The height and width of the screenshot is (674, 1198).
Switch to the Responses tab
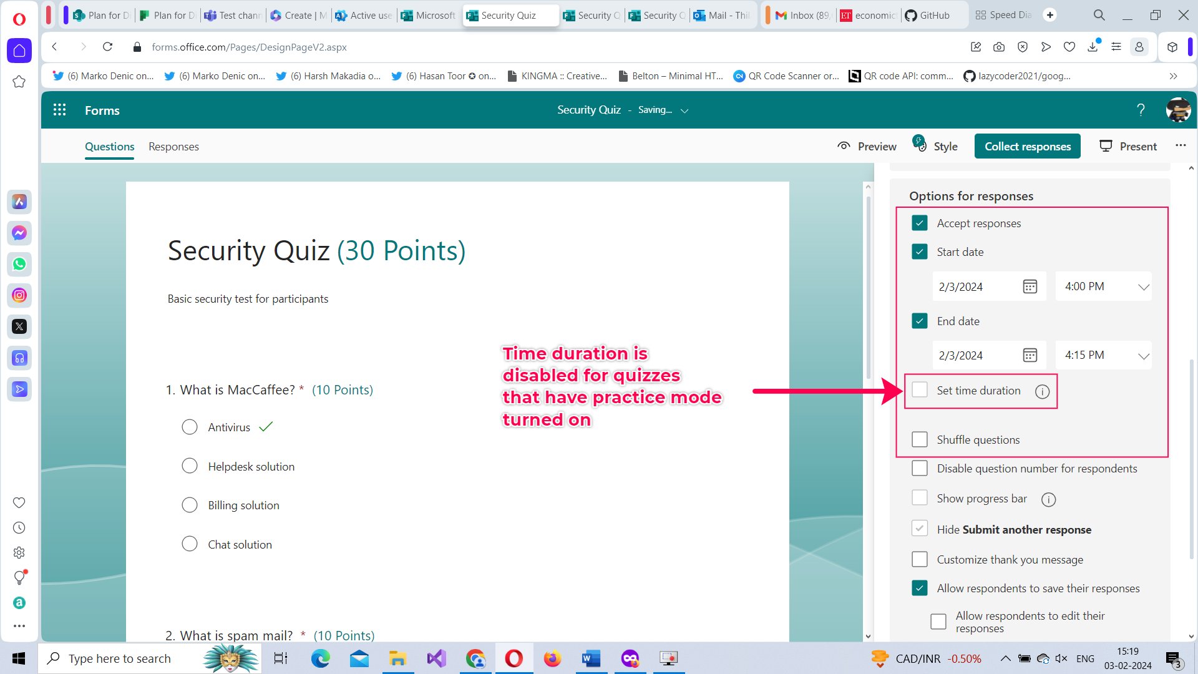tap(173, 147)
